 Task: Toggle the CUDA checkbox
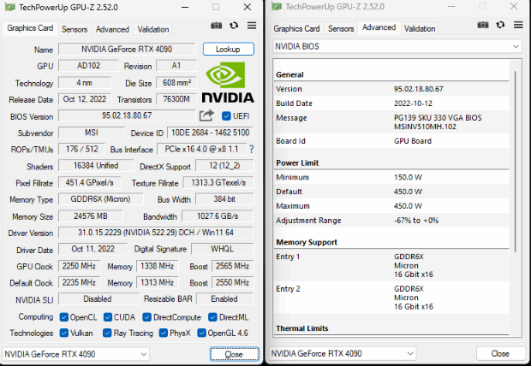click(x=108, y=317)
